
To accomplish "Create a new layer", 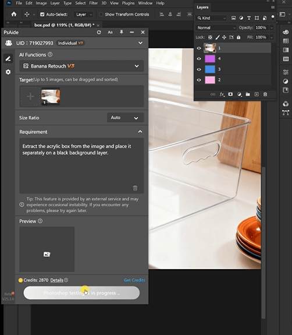I will (x=257, y=94).
